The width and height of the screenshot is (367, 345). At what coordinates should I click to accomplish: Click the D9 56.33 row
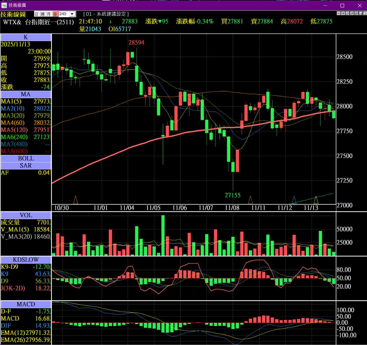[26, 281]
